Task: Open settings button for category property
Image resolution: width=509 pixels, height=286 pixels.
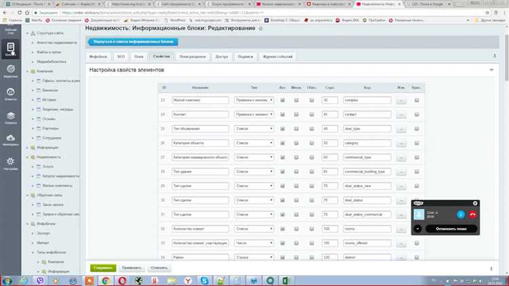Action: (401, 143)
